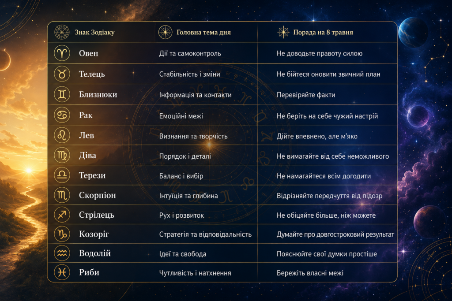Click the Sagittarius arrow icon beside Стрілець
The width and height of the screenshot is (452, 301).
[x=62, y=215]
